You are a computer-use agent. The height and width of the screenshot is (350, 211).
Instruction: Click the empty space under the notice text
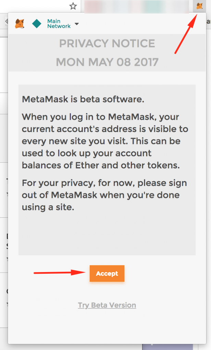(x=107, y=234)
